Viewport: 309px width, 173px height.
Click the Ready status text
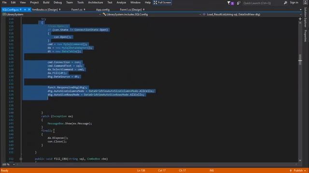click(x=4, y=171)
